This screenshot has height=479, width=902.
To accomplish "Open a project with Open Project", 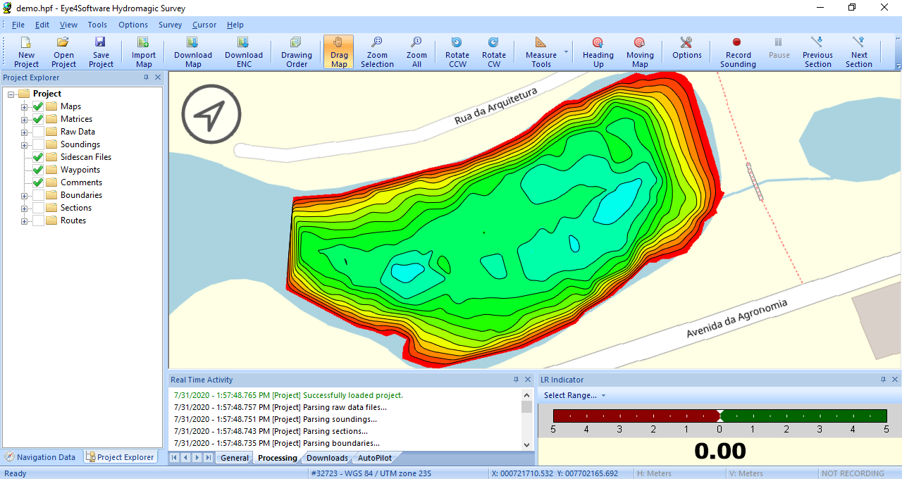I will [x=63, y=52].
